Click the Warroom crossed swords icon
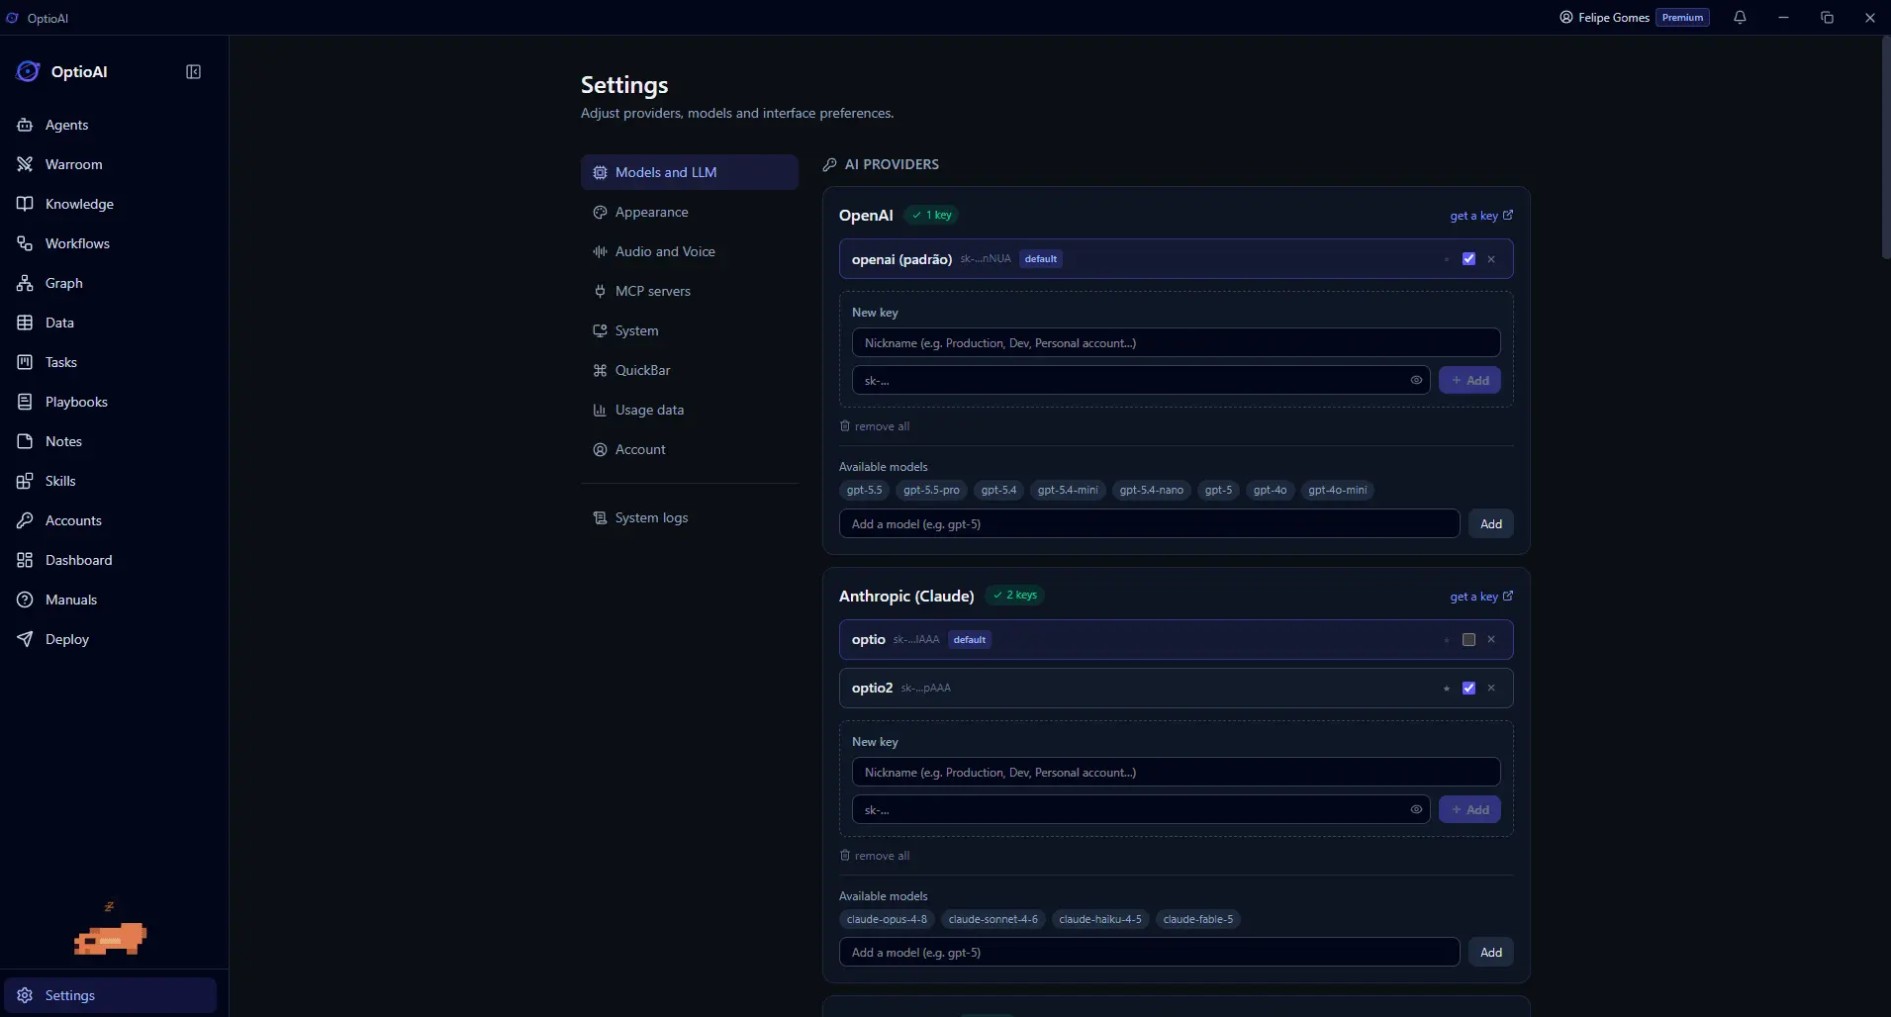1891x1017 pixels. click(x=25, y=164)
